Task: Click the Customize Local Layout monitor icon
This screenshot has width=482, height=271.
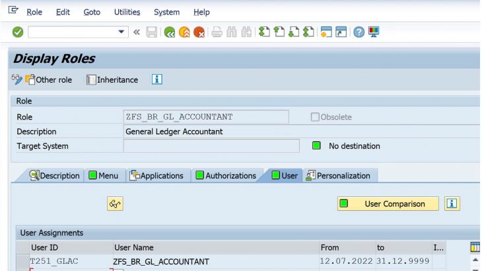Action: [374, 32]
